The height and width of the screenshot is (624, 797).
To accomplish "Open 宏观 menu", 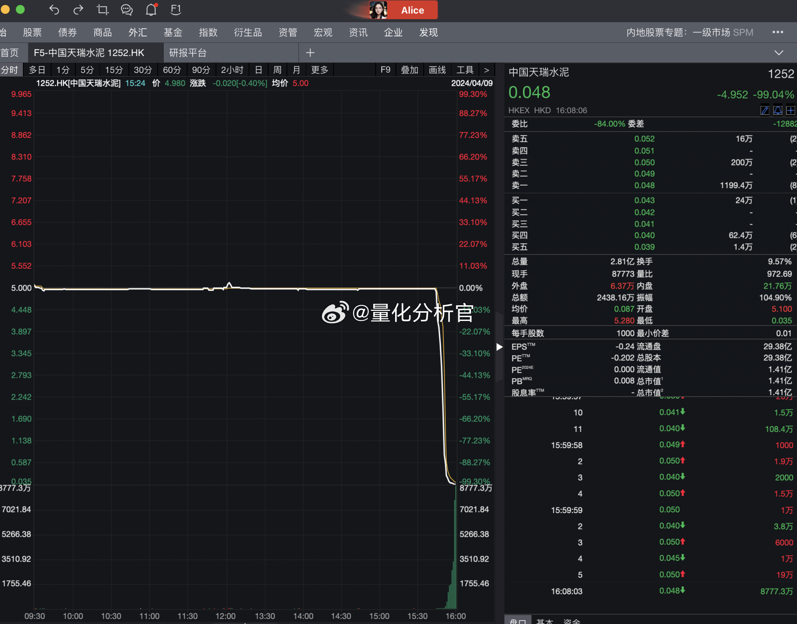I will pyautogui.click(x=323, y=33).
